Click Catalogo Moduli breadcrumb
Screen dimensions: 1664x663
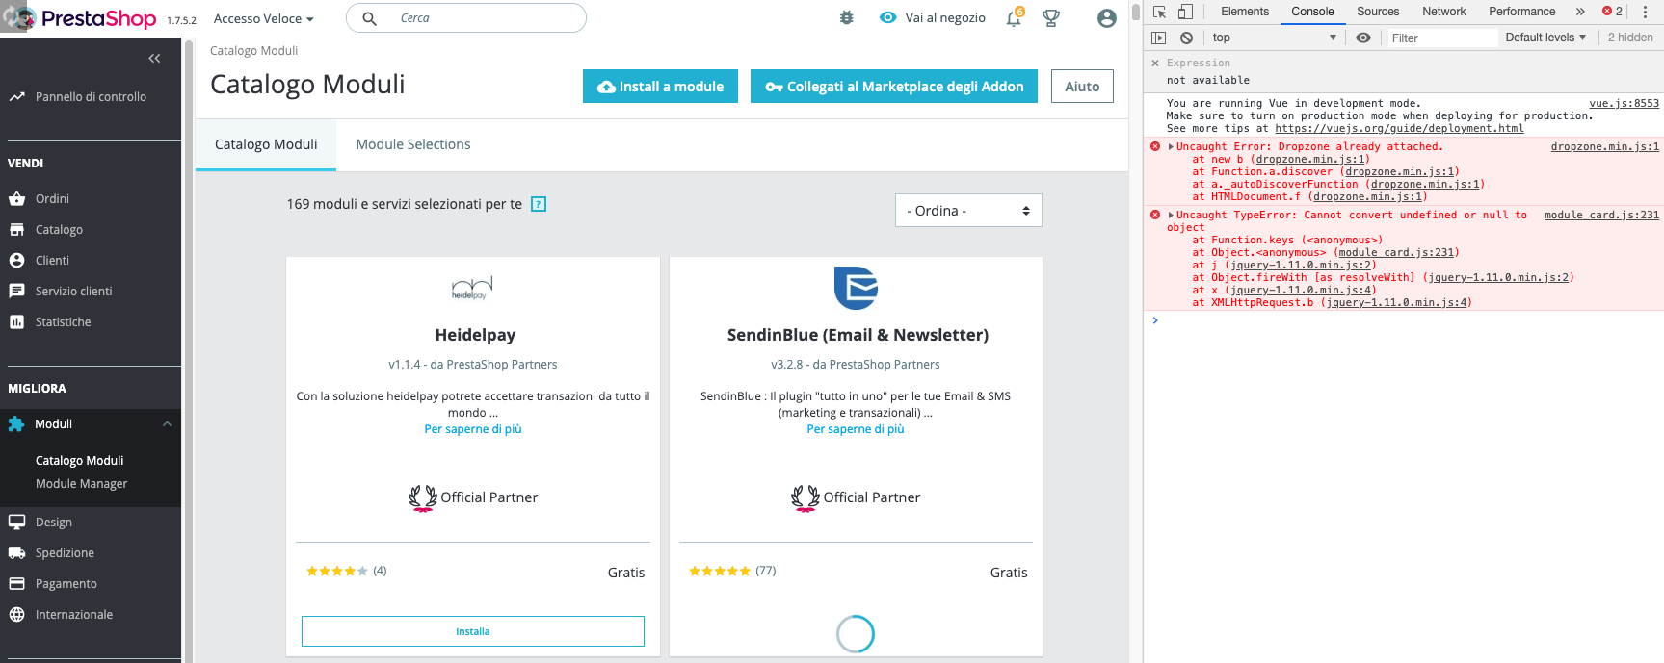(x=253, y=51)
